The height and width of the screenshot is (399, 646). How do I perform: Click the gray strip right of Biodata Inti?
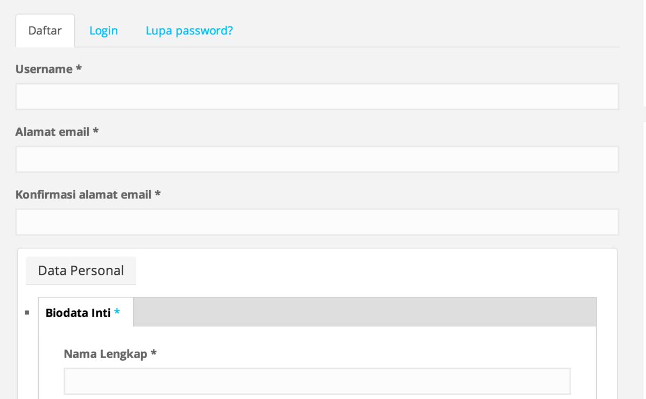364,312
